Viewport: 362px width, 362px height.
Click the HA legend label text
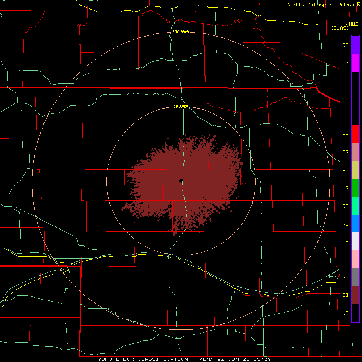click(x=345, y=135)
